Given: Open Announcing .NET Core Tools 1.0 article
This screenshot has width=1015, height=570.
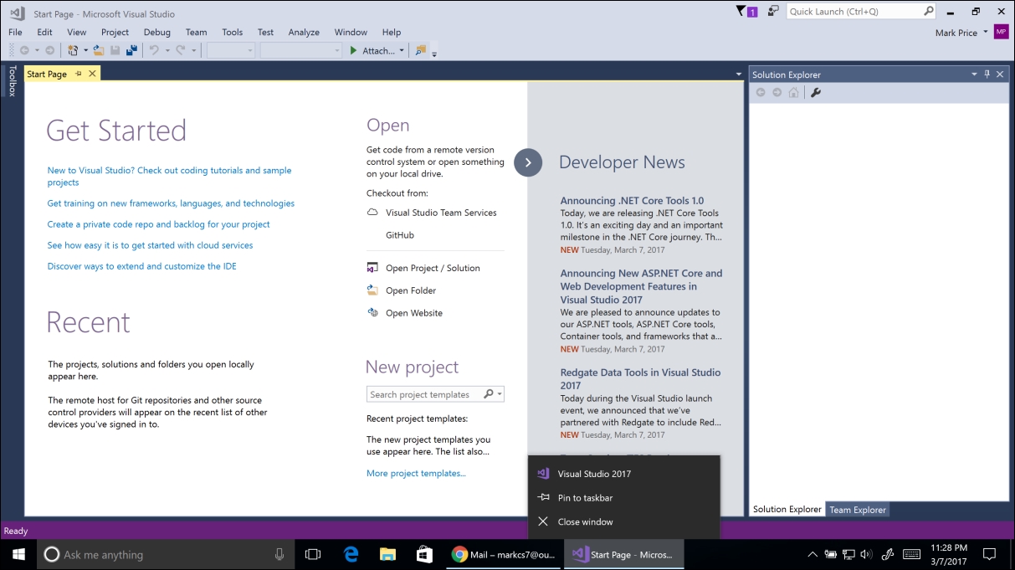Looking at the screenshot, I should pyautogui.click(x=632, y=201).
